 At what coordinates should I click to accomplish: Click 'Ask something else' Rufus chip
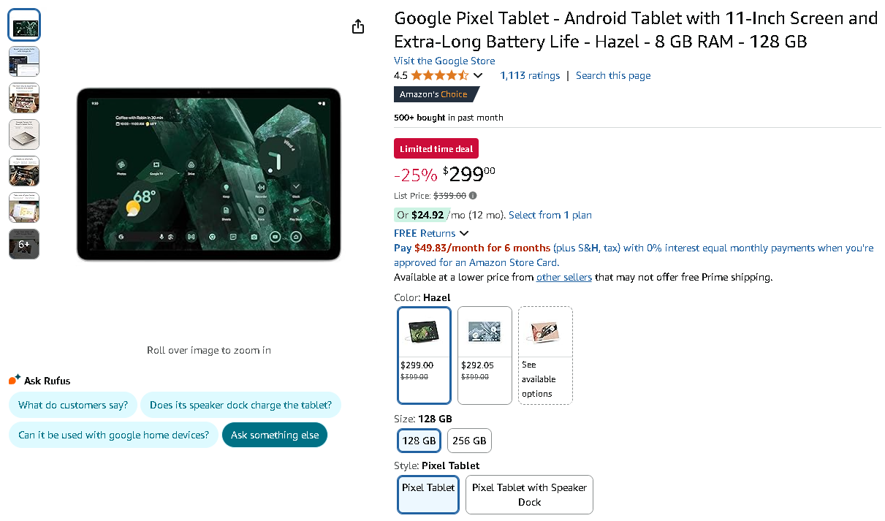point(275,433)
